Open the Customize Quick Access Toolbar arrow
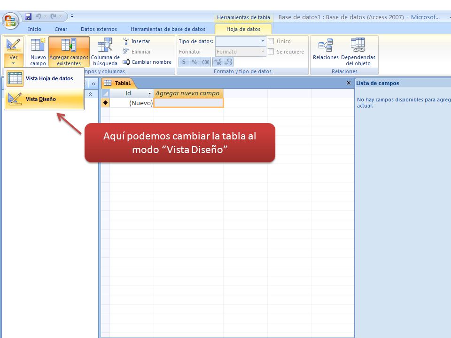 coord(72,16)
